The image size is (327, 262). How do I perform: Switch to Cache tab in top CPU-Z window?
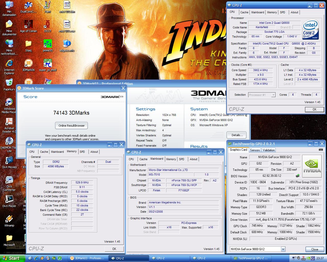(244, 12)
